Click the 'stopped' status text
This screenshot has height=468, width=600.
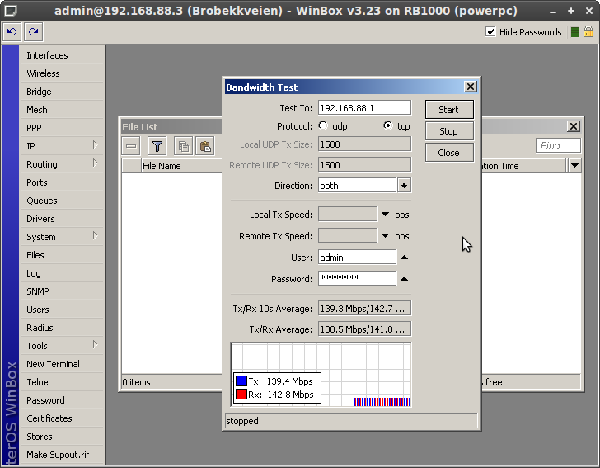point(242,421)
